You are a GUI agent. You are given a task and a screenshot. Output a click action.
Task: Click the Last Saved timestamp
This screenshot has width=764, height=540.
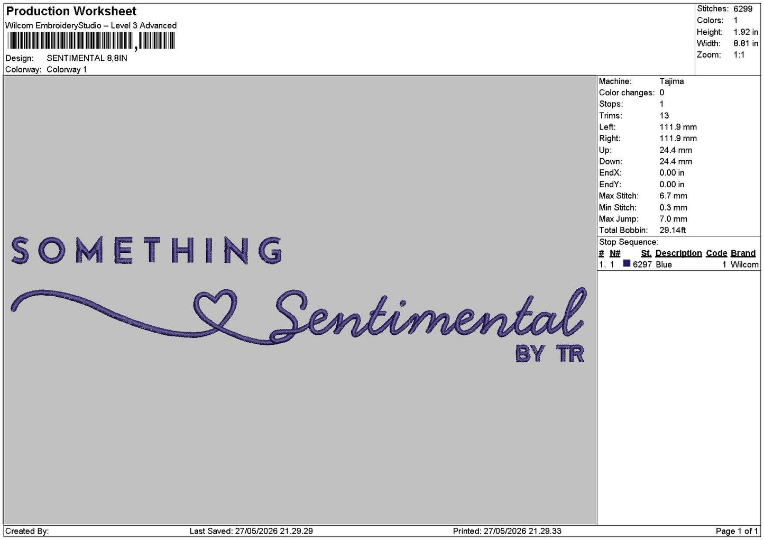251,532
